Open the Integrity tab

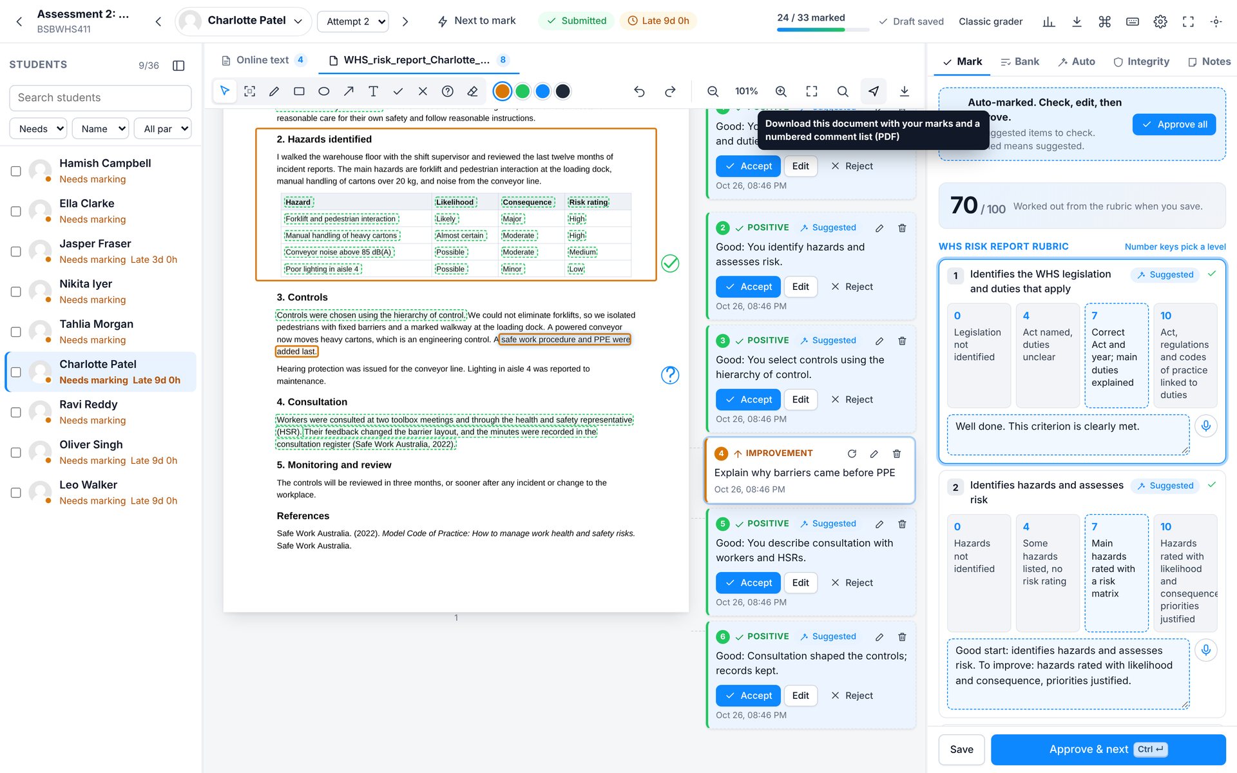click(1141, 62)
